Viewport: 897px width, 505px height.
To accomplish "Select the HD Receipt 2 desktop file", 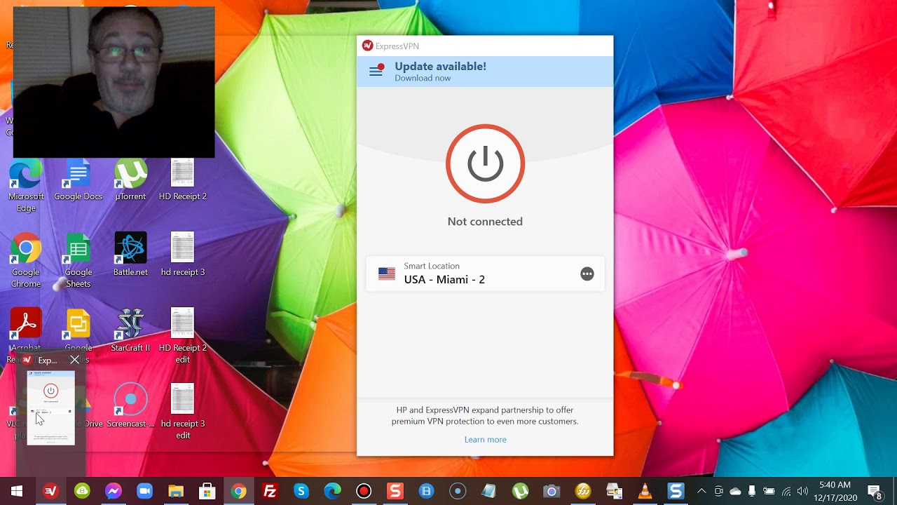I will pos(183,181).
